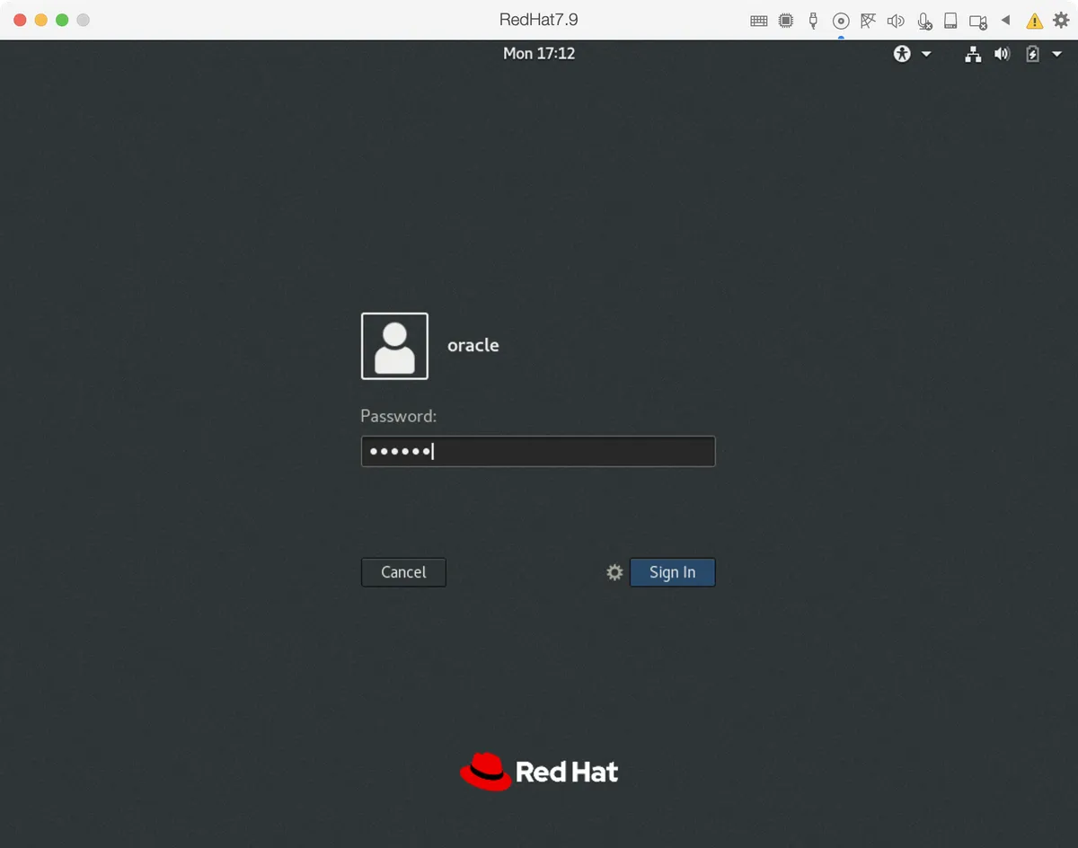
Task: Check battery status via the battery icon
Action: point(1032,54)
